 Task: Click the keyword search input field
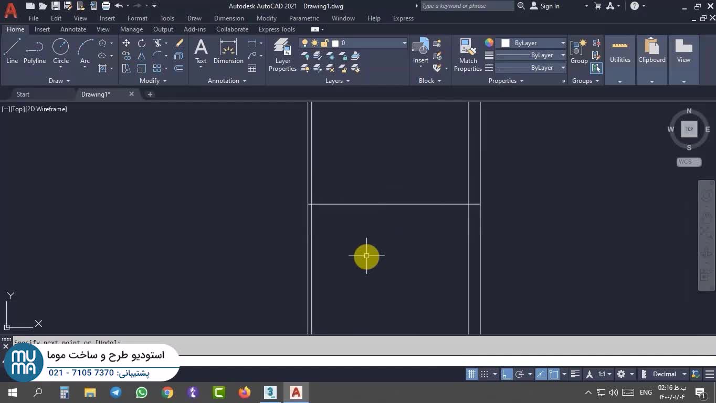point(466,6)
